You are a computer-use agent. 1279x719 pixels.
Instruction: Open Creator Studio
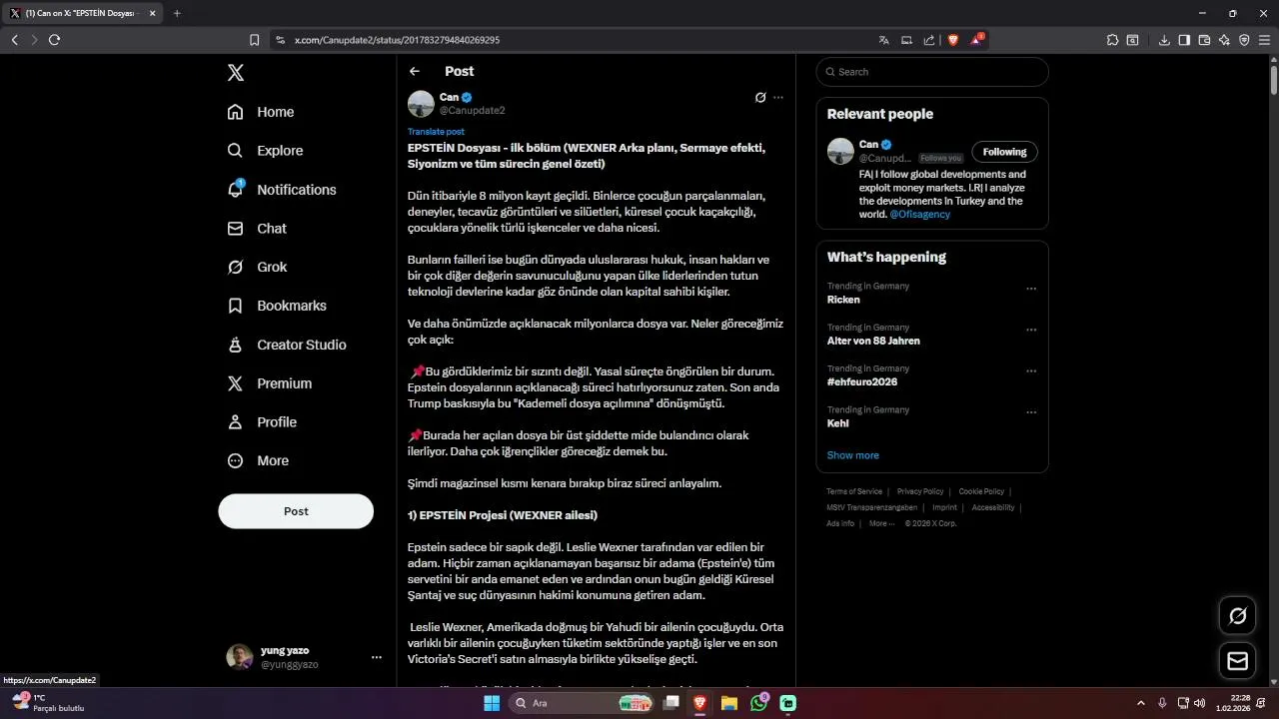(287, 345)
